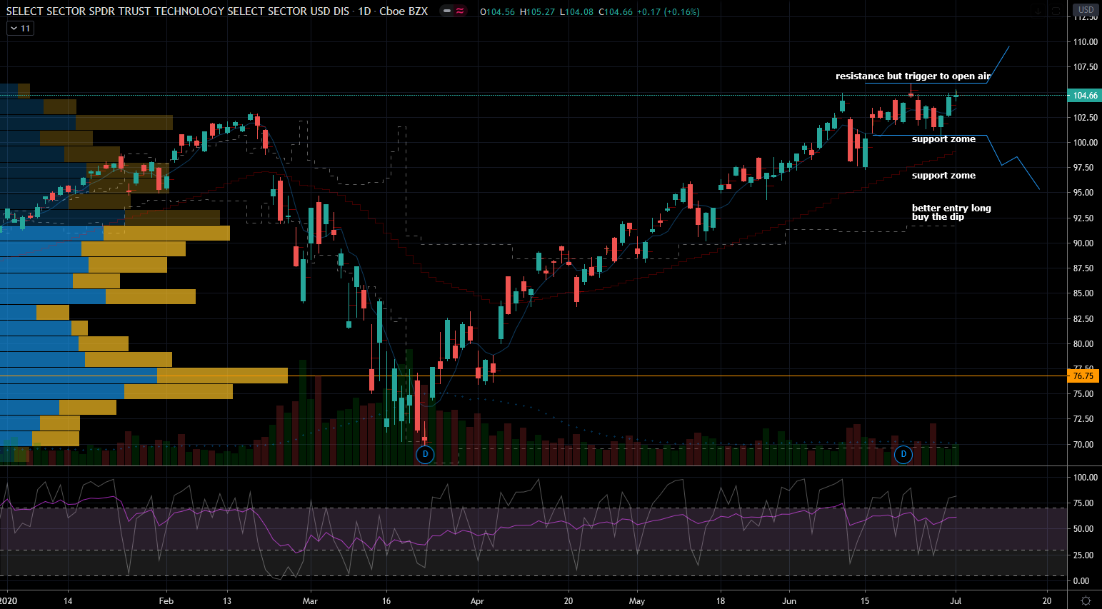Click the dividend marker near late June
The image size is (1102, 609).
(903, 454)
